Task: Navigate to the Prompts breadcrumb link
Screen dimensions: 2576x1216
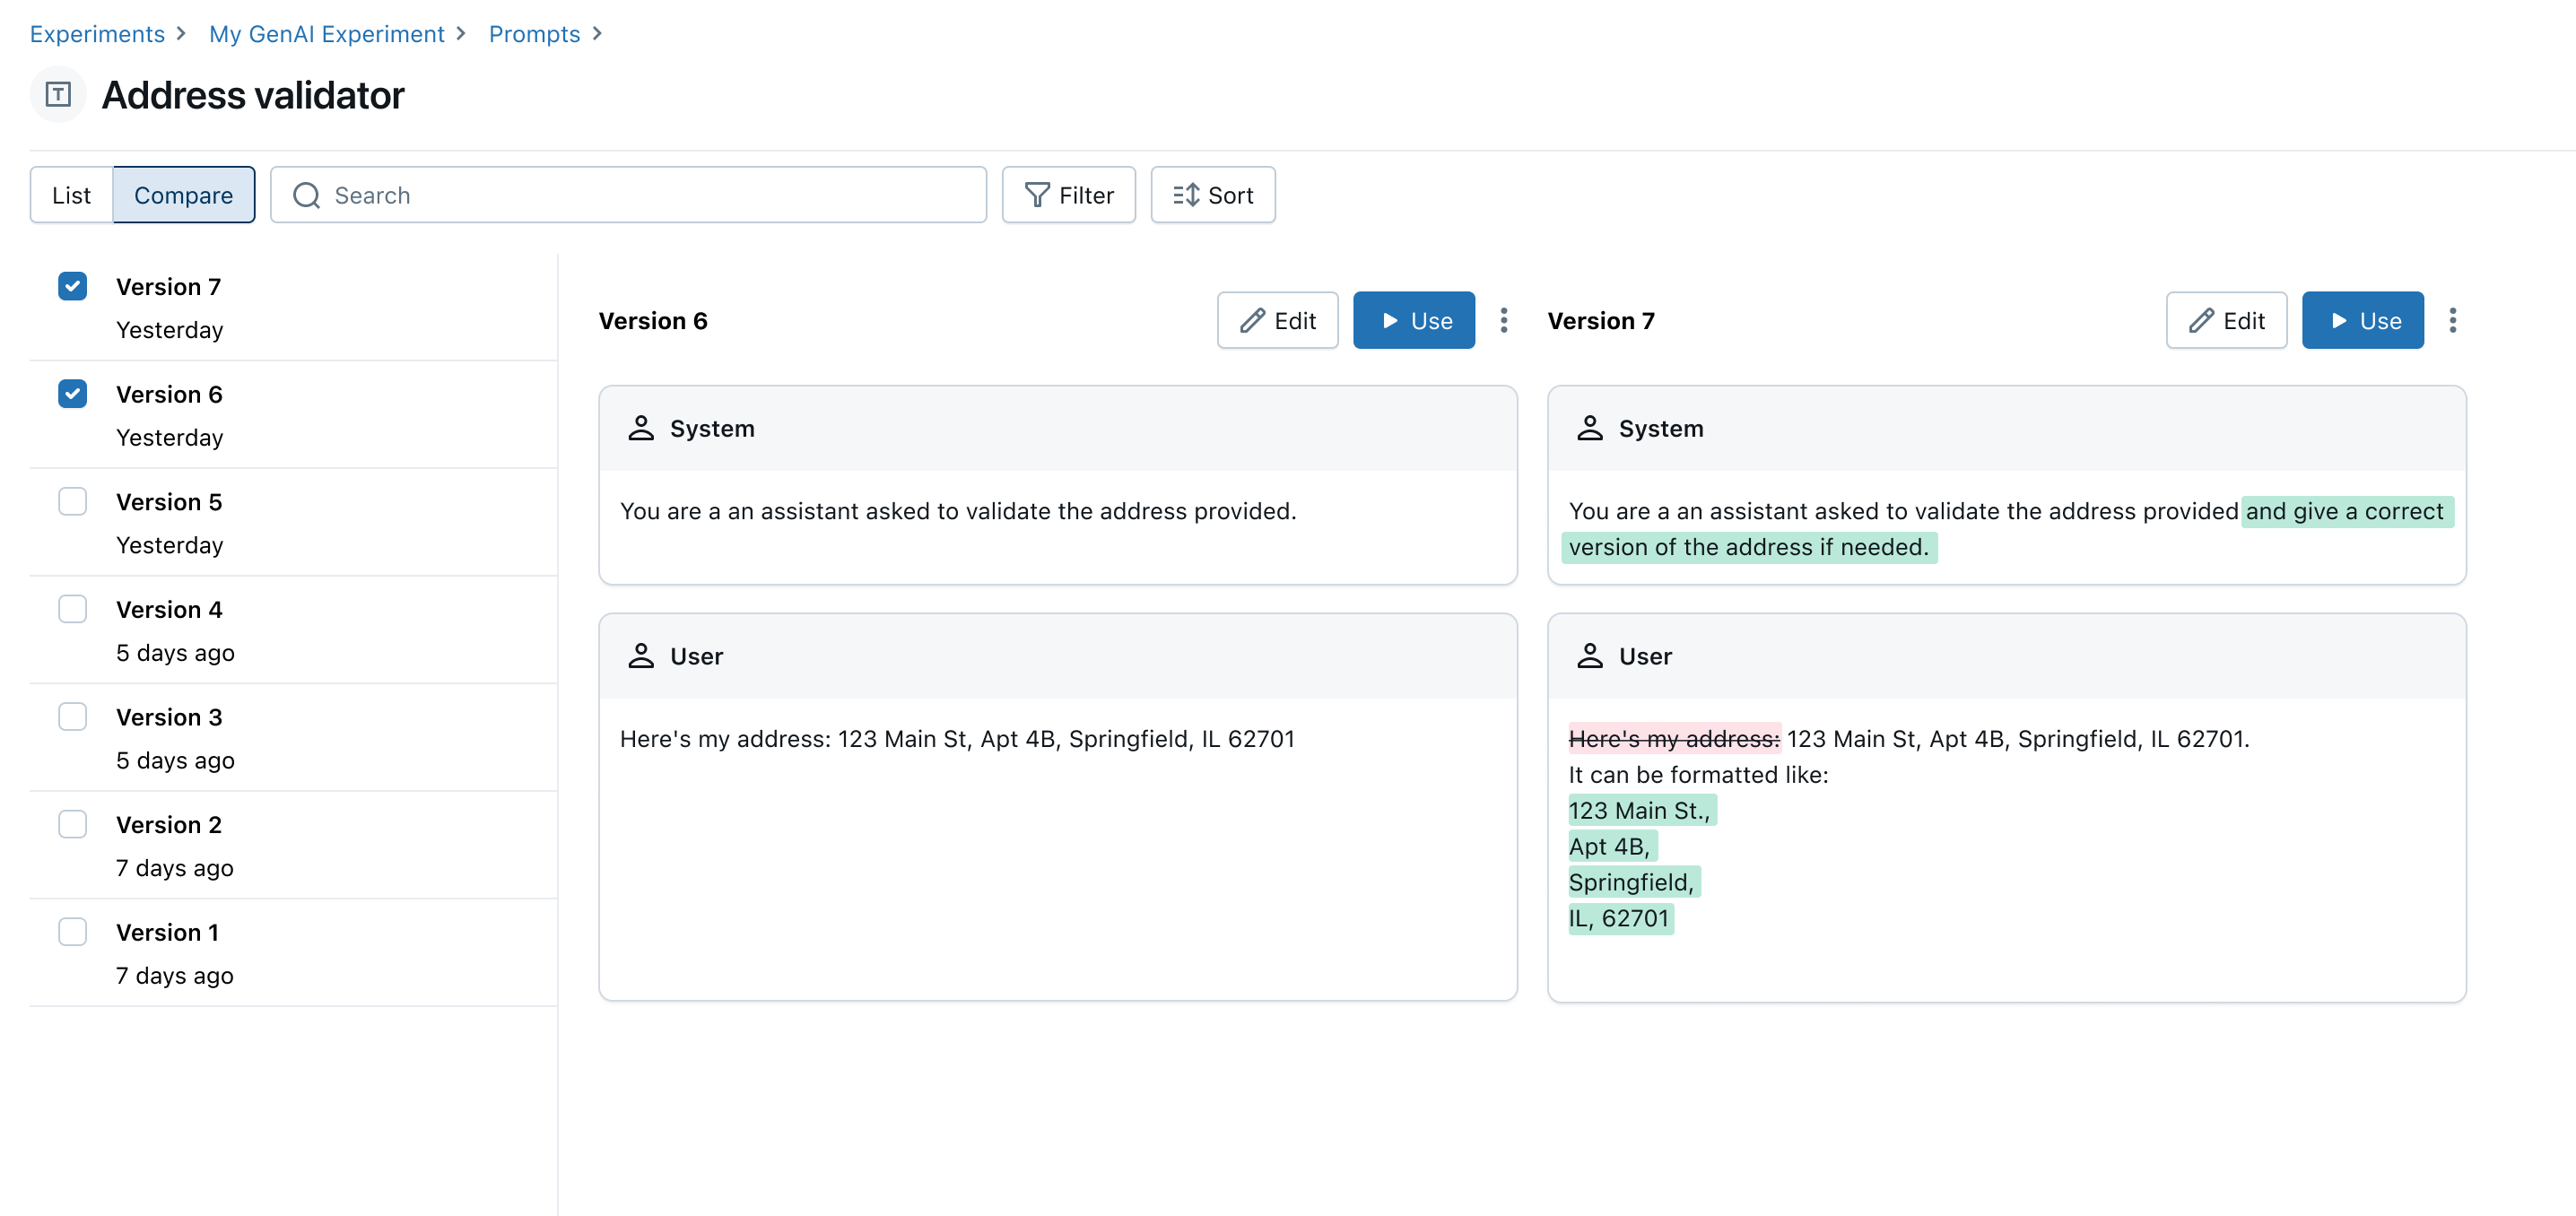Action: [534, 34]
